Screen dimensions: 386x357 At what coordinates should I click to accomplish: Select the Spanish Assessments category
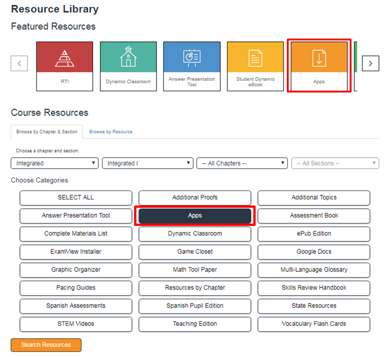[x=76, y=306]
